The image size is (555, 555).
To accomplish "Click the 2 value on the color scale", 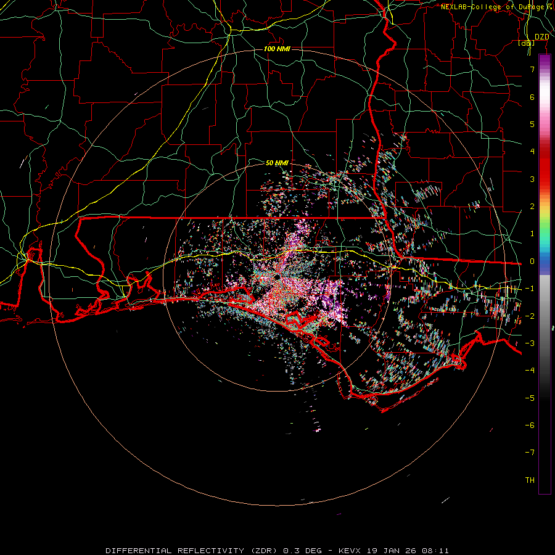I will (x=532, y=207).
